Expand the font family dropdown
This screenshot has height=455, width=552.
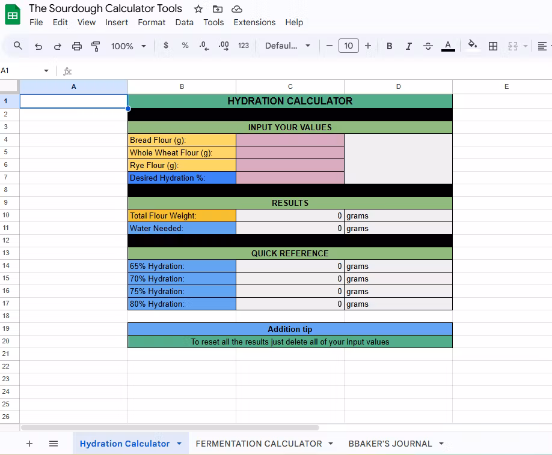288,46
